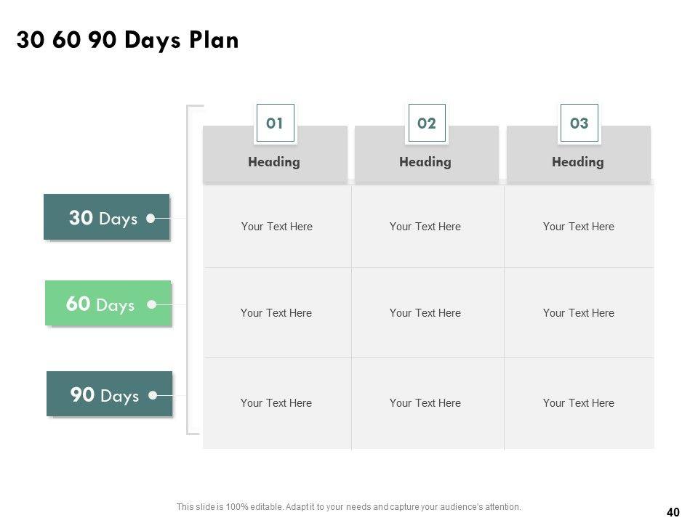Select the 02 number box
698x523 pixels.
click(x=427, y=123)
